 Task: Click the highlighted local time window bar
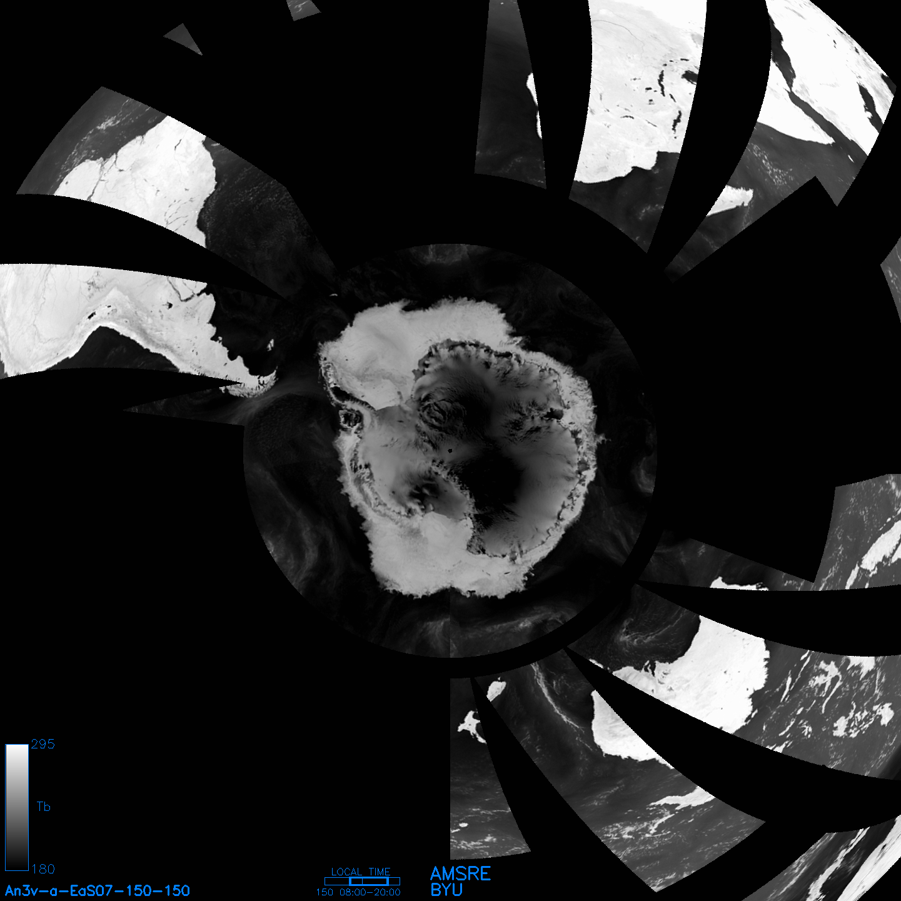[369, 881]
